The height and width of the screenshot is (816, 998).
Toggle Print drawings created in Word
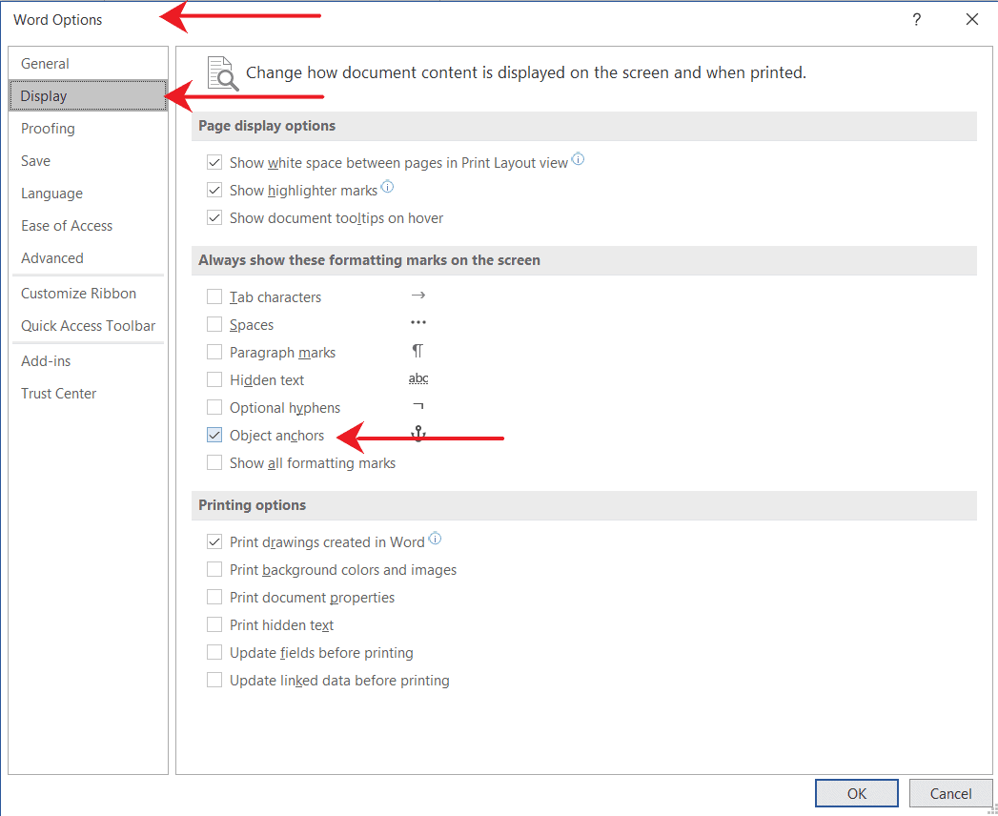(214, 542)
